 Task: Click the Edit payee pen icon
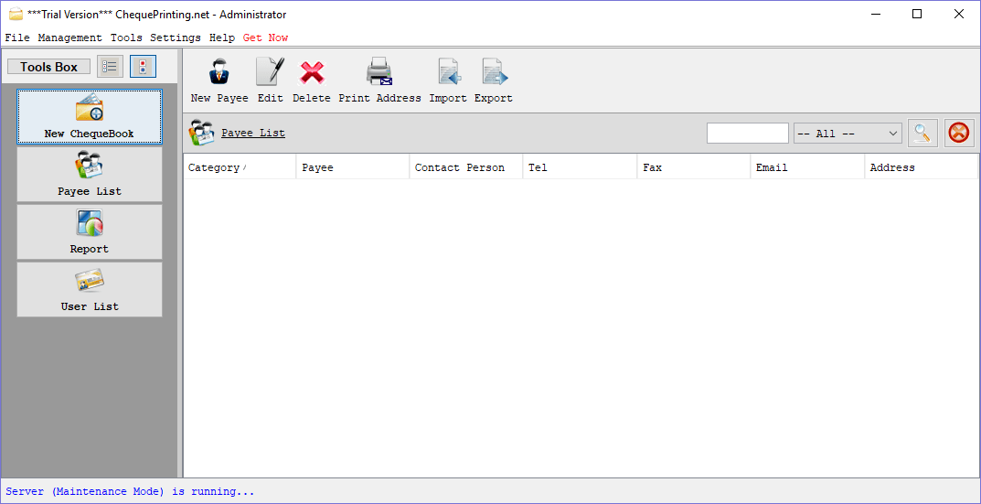pos(271,71)
